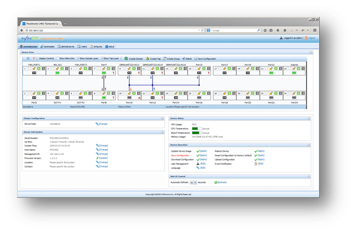Viewport: 354px width, 232px height.
Task: Click the red Delete toolbar icon
Action: (183, 59)
